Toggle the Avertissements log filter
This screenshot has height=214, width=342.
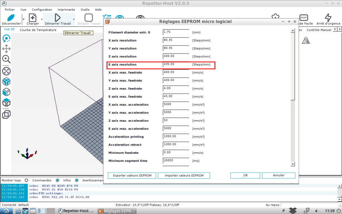tap(77, 180)
